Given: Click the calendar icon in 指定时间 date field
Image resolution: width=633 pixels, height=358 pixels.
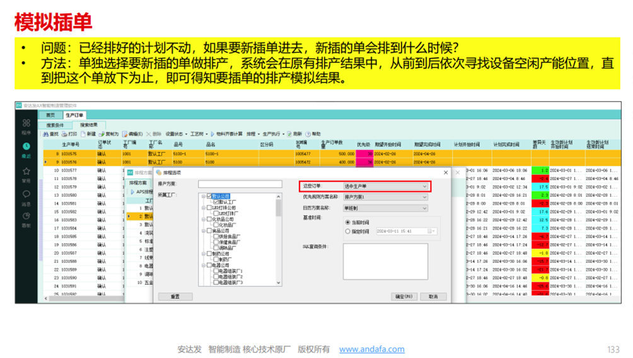Looking at the screenshot, I should pyautogui.click(x=429, y=231).
